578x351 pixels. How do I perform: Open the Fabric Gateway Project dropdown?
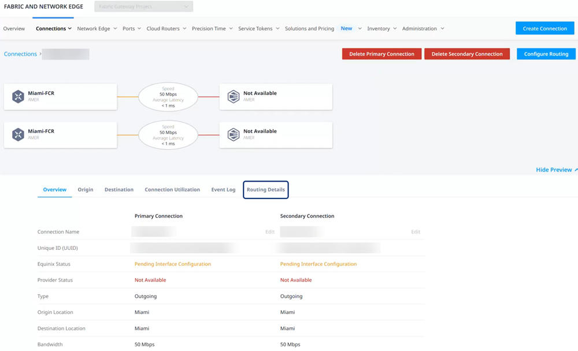[144, 6]
